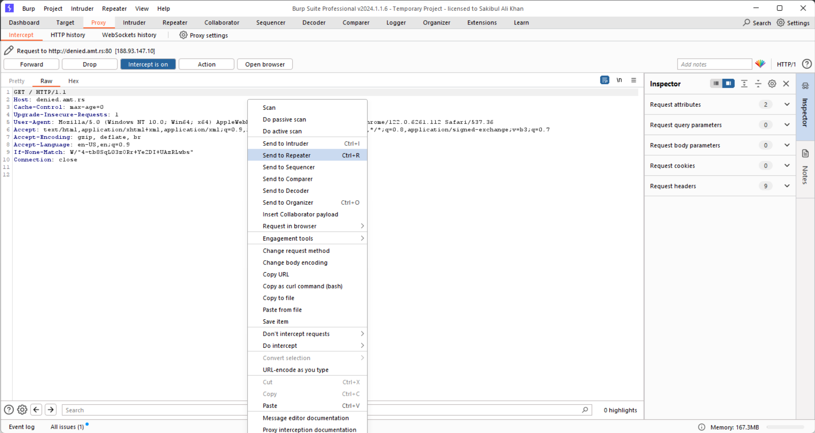Image resolution: width=815 pixels, height=433 pixels.
Task: Click the memory info icon
Action: pos(701,427)
